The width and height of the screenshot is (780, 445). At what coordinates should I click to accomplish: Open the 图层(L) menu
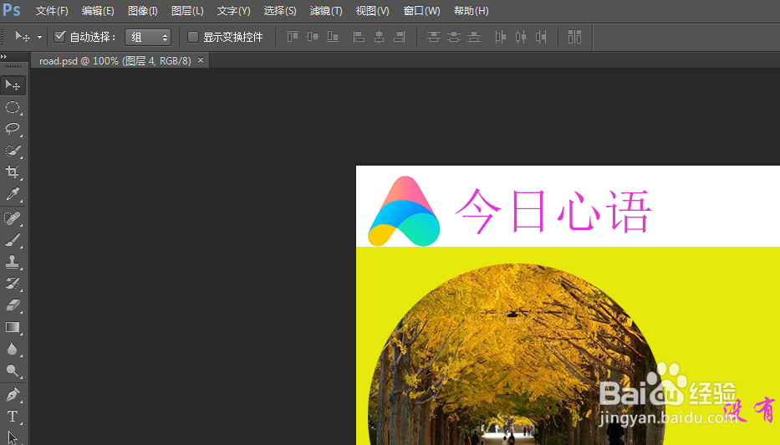tap(187, 10)
